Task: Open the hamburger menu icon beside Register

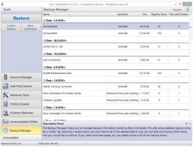Action: (x=188, y=10)
